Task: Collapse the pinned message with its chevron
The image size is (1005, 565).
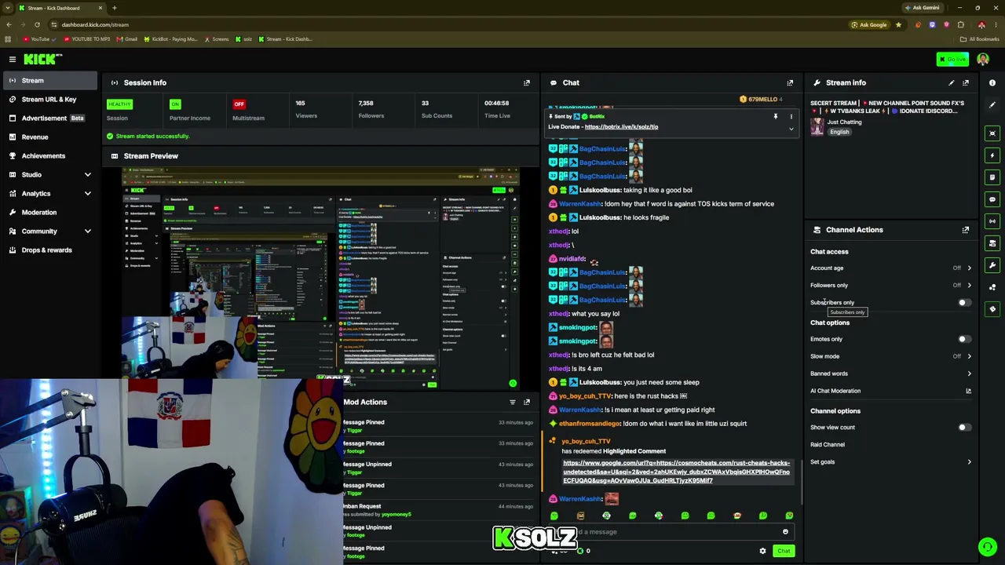Action: [791, 128]
